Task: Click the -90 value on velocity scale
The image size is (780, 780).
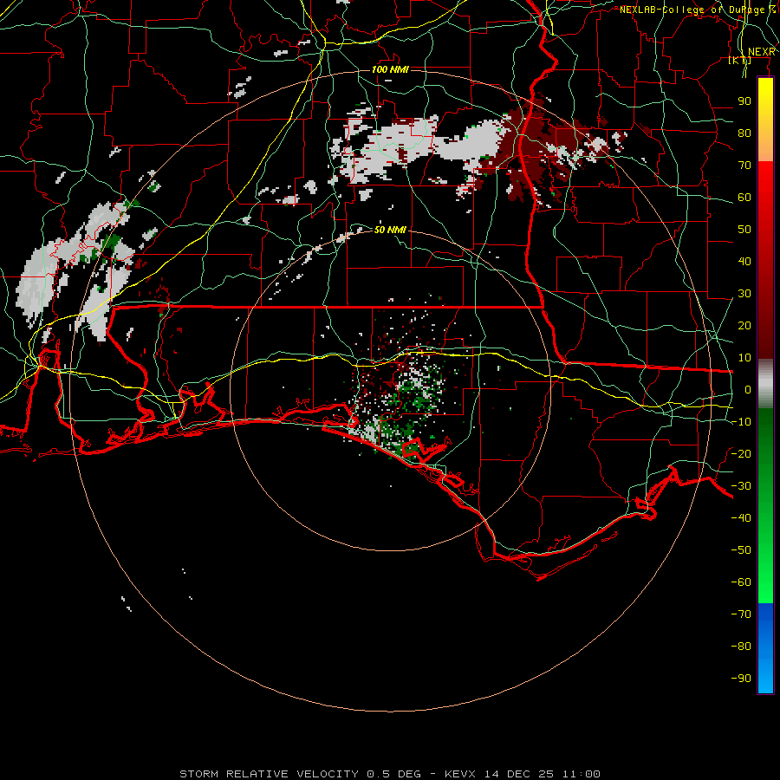Action: (741, 679)
